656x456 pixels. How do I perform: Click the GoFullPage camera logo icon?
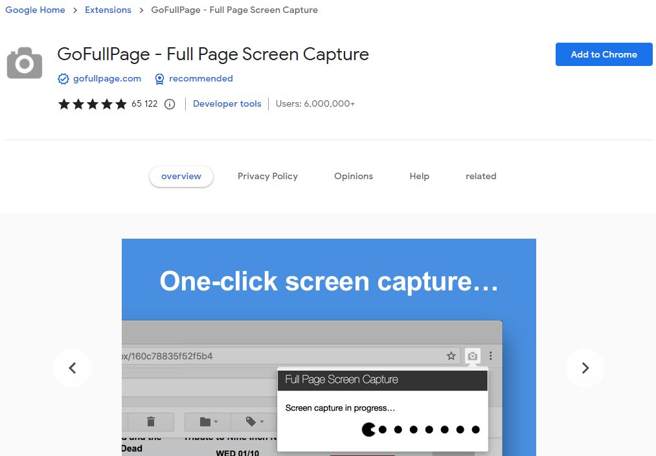pos(25,63)
